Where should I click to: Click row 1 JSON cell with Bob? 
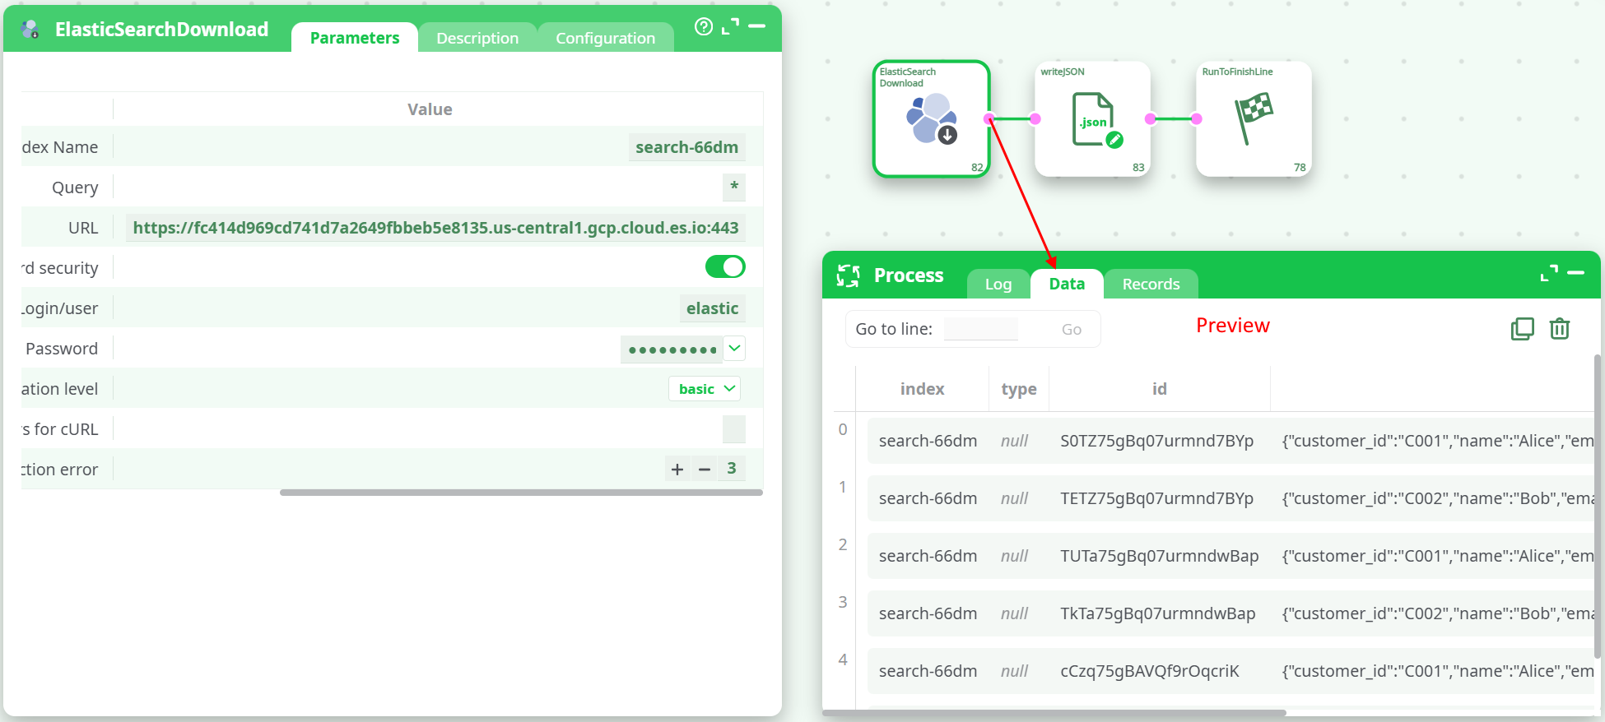[x=1437, y=498]
